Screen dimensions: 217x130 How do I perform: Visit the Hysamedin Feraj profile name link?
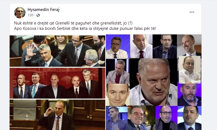43,10
